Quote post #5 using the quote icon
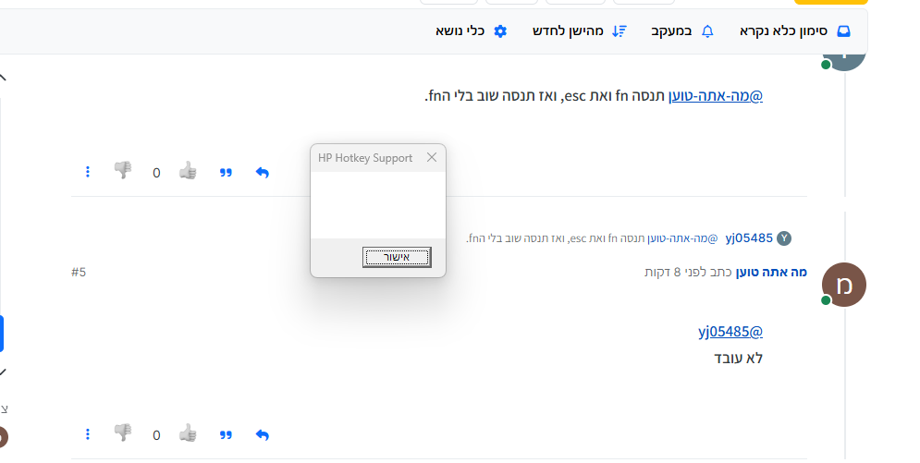920x463 pixels. click(226, 434)
